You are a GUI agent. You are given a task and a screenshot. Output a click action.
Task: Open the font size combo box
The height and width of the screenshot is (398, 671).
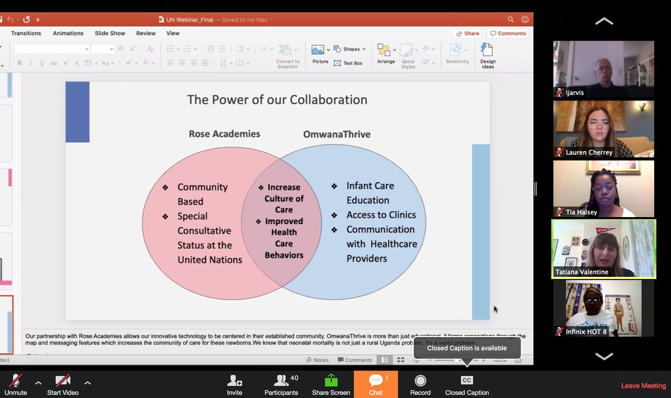click(x=103, y=49)
